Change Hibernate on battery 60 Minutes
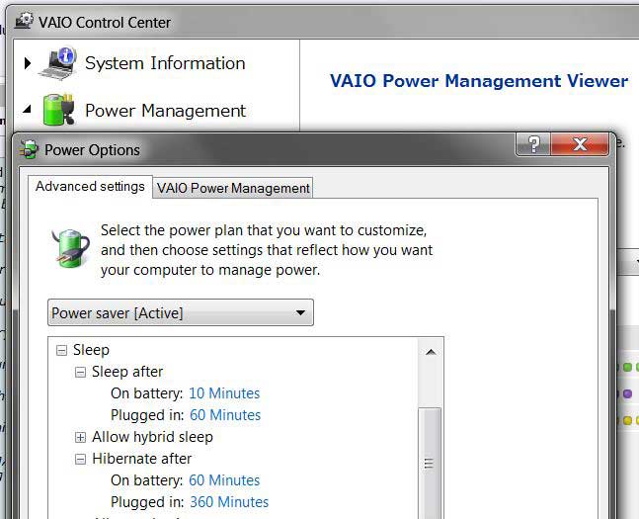639x519 pixels. [x=224, y=480]
